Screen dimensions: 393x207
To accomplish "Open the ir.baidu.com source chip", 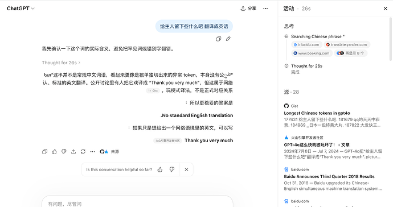I will [306, 44].
